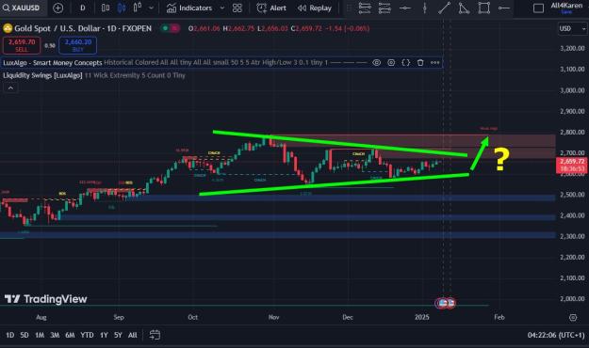Open the indicator templates grid icon
589x348 pixels.
(x=237, y=8)
